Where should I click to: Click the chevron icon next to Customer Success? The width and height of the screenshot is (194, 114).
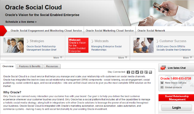click(x=157, y=41)
